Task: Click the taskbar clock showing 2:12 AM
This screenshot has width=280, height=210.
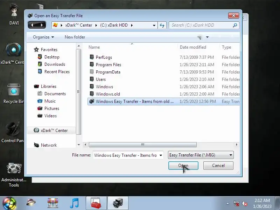Action: click(262, 203)
